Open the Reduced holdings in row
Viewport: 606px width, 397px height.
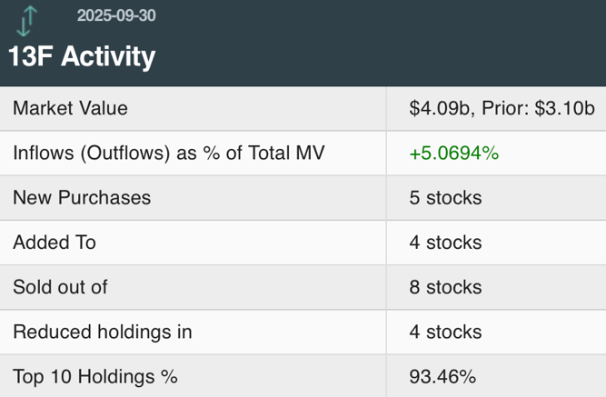point(102,332)
